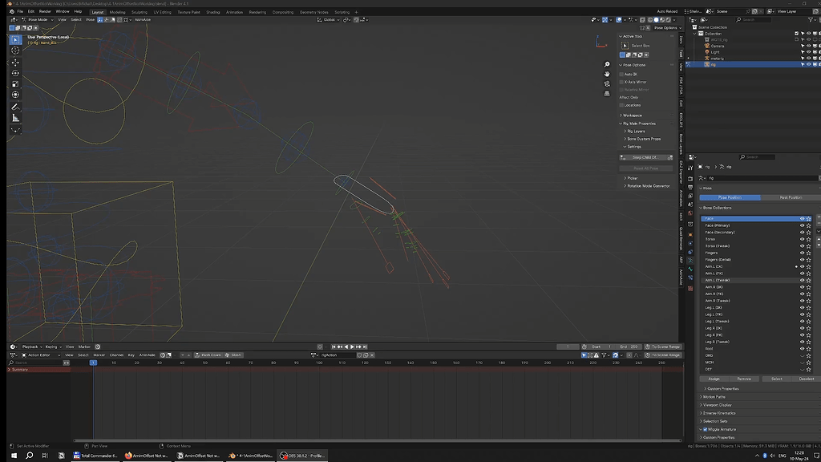The width and height of the screenshot is (821, 462).
Task: Expand the Inverse Kinematics panel
Action: tap(718, 413)
